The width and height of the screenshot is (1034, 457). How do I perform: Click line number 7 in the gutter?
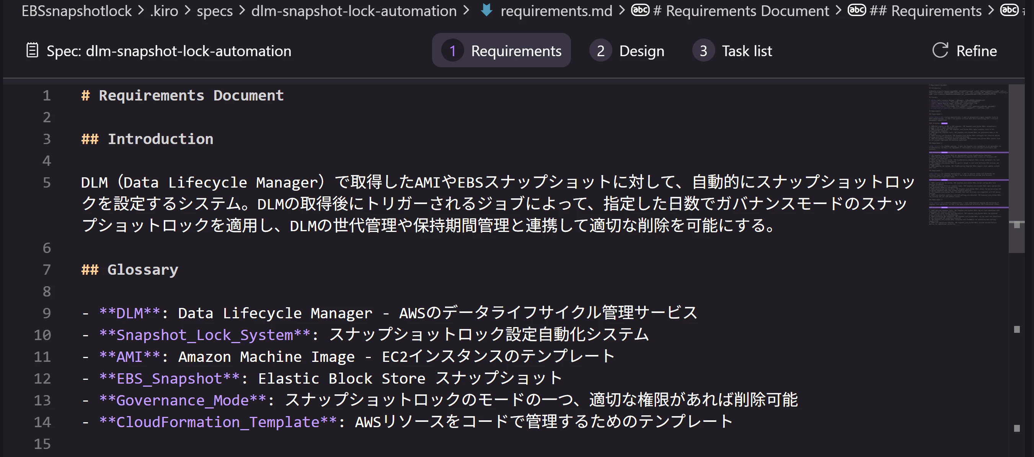click(x=47, y=269)
